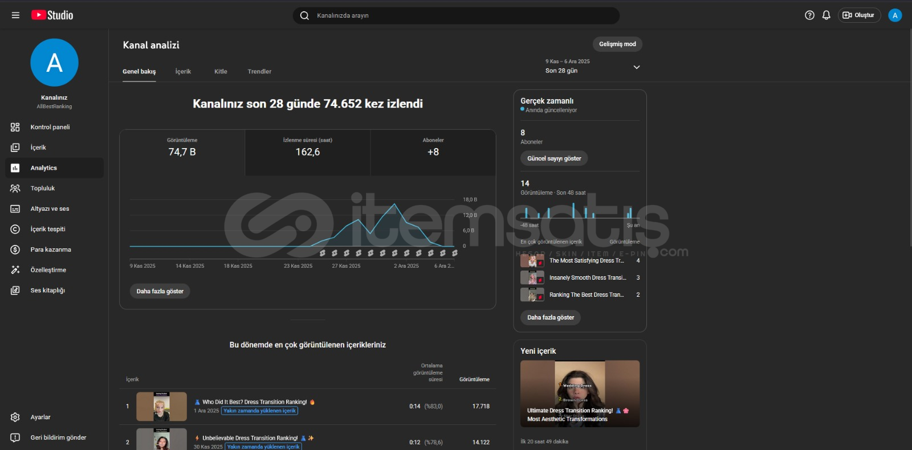This screenshot has width=912, height=450.
Task: Open the notifications bell
Action: 826,15
